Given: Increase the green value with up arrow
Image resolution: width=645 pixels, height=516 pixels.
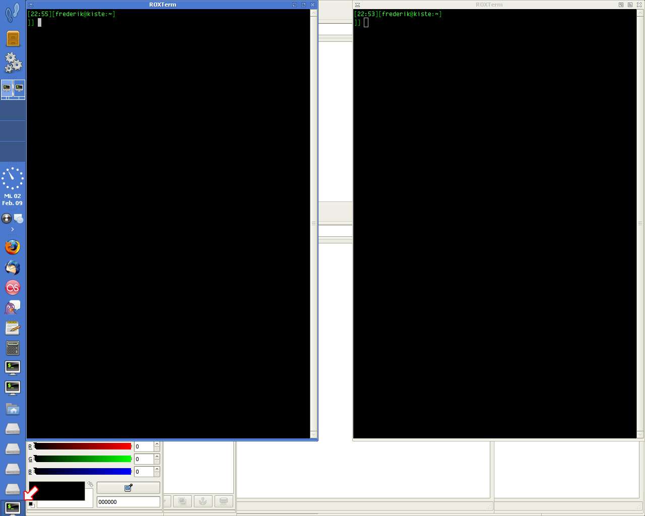Looking at the screenshot, I should click(157, 456).
